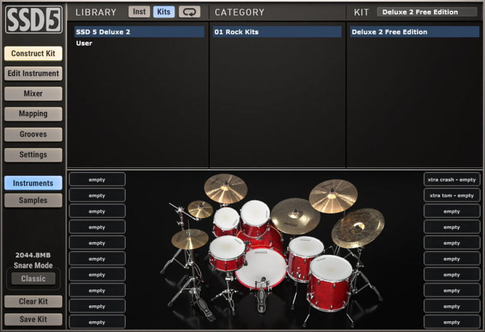Click the kit name field in the header
Viewport: 485px width, 332px height.
pos(427,12)
